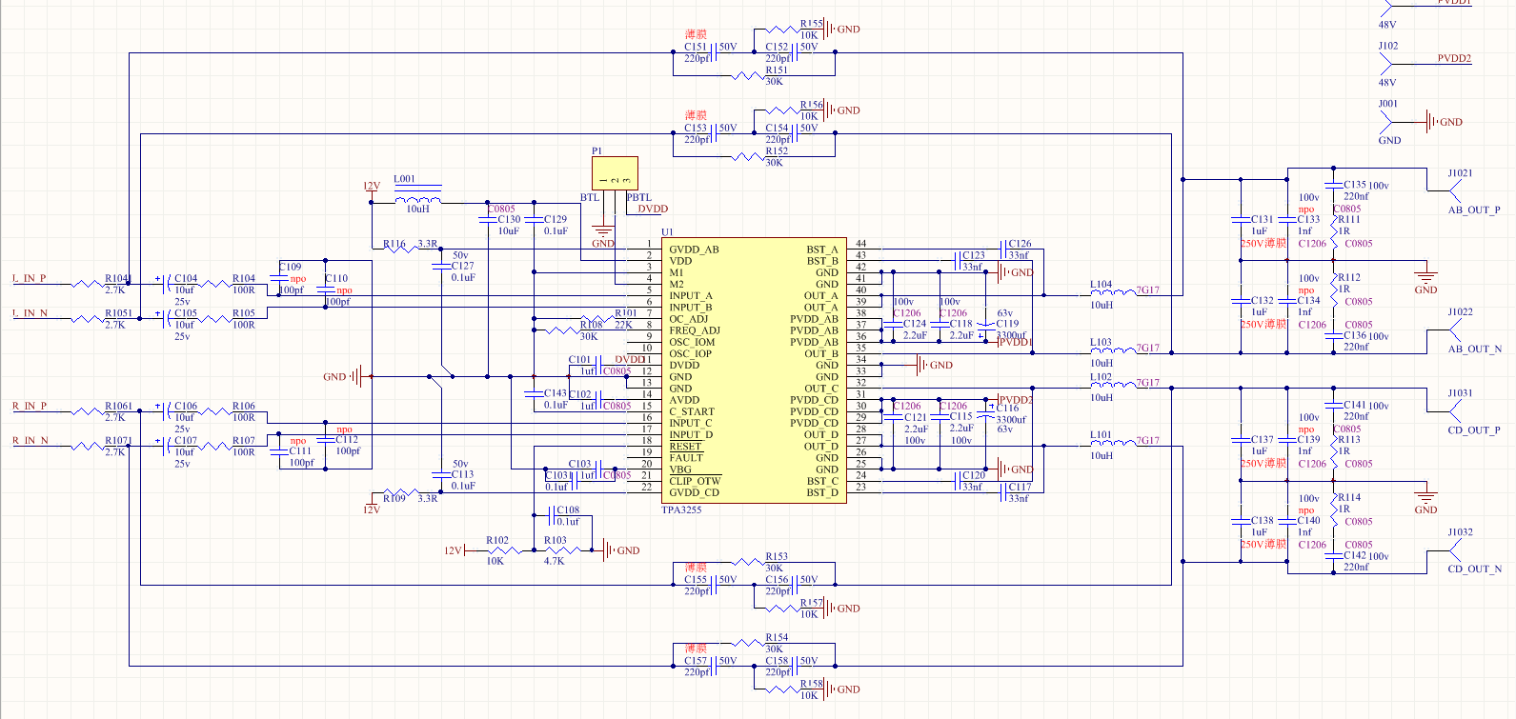Select the 'C116' capacitor designator
The height and width of the screenshot is (719, 1516).
(x=1008, y=408)
